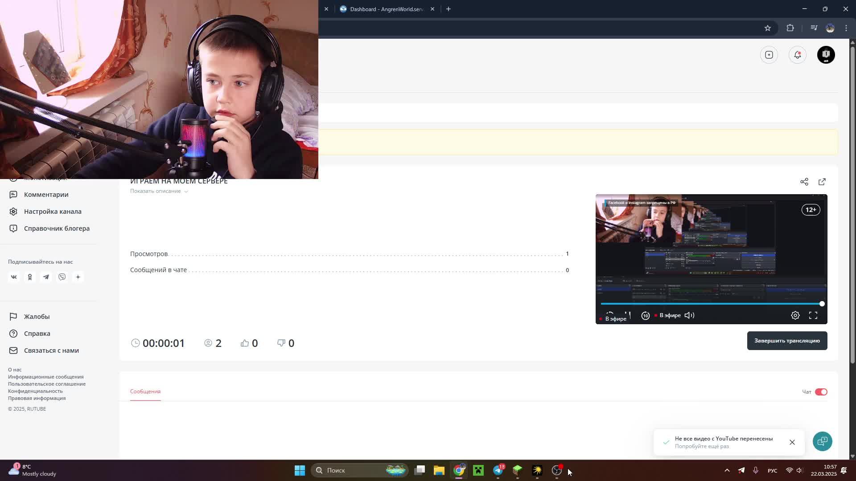Mute the player volume icon

689,315
